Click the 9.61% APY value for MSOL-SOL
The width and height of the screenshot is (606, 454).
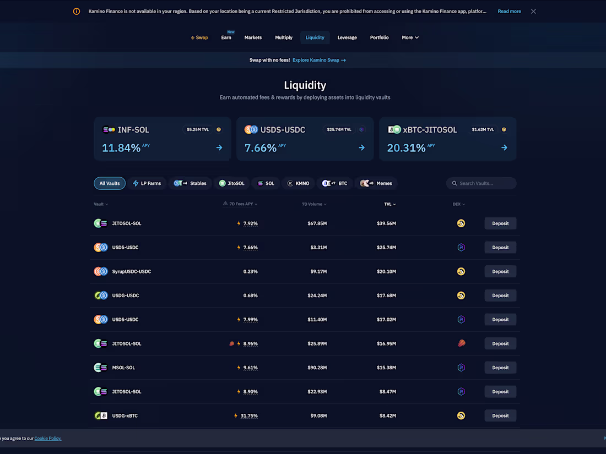[x=251, y=368]
